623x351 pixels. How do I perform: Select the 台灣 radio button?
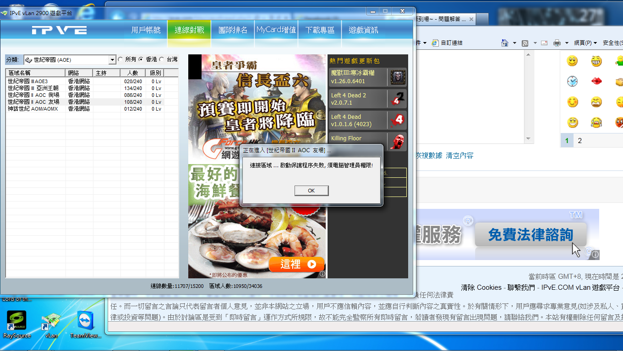tap(162, 59)
